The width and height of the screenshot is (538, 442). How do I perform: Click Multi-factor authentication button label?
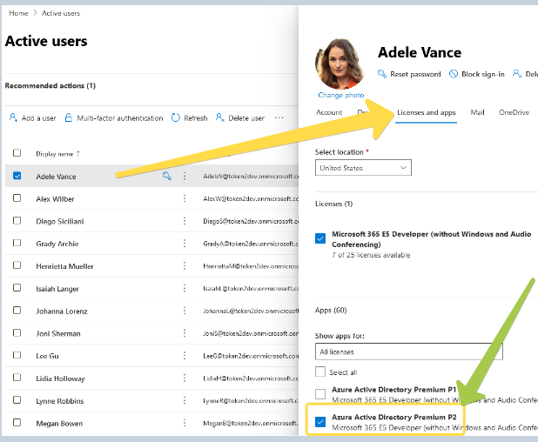pos(120,118)
